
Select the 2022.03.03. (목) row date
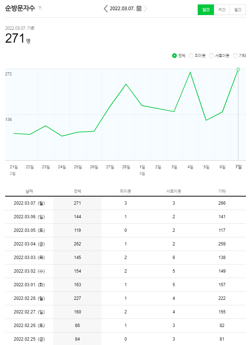click(29, 258)
